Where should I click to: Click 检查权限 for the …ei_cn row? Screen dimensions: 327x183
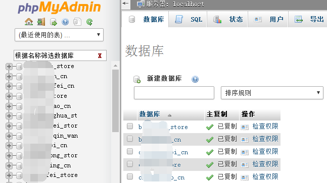click(265, 151)
